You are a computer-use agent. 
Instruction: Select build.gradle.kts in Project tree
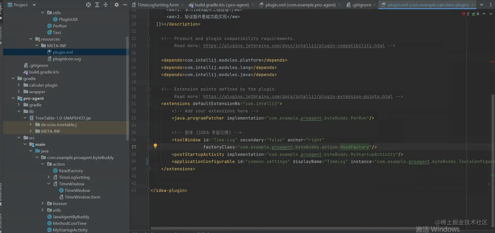[44, 72]
